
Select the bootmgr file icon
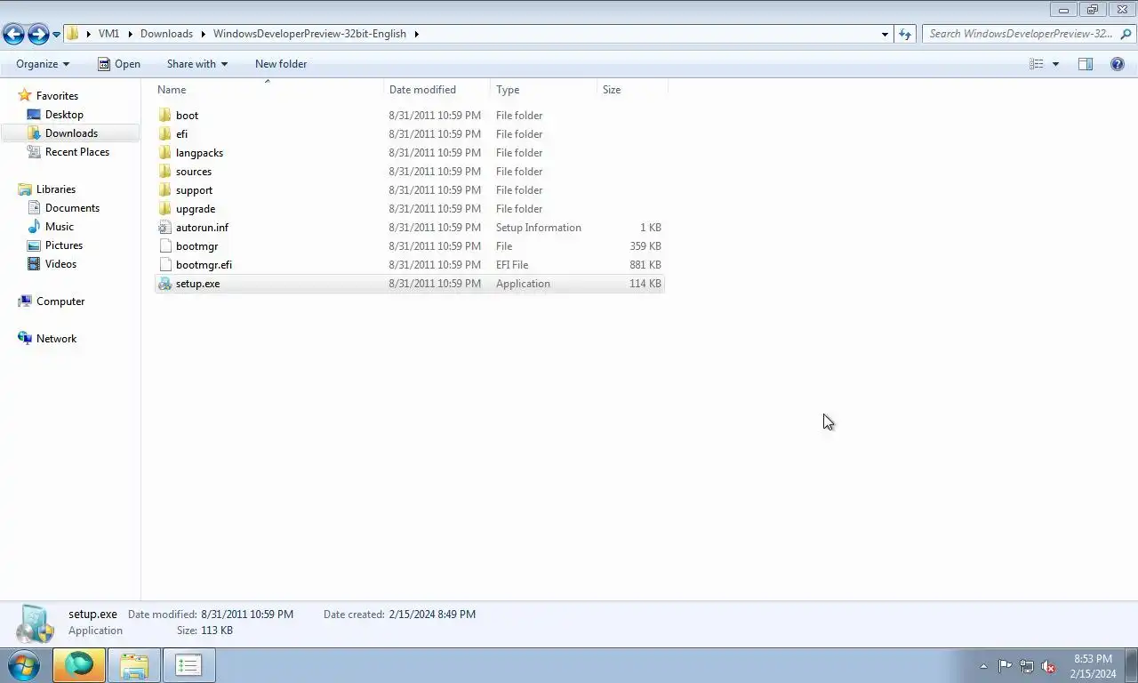click(x=164, y=246)
